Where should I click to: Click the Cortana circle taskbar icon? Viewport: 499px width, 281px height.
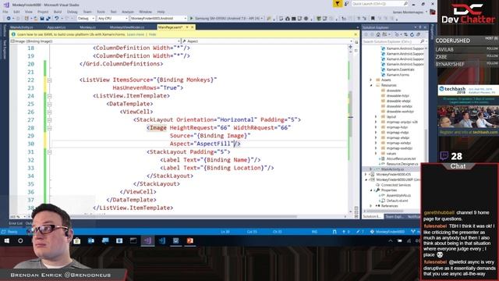21,241
